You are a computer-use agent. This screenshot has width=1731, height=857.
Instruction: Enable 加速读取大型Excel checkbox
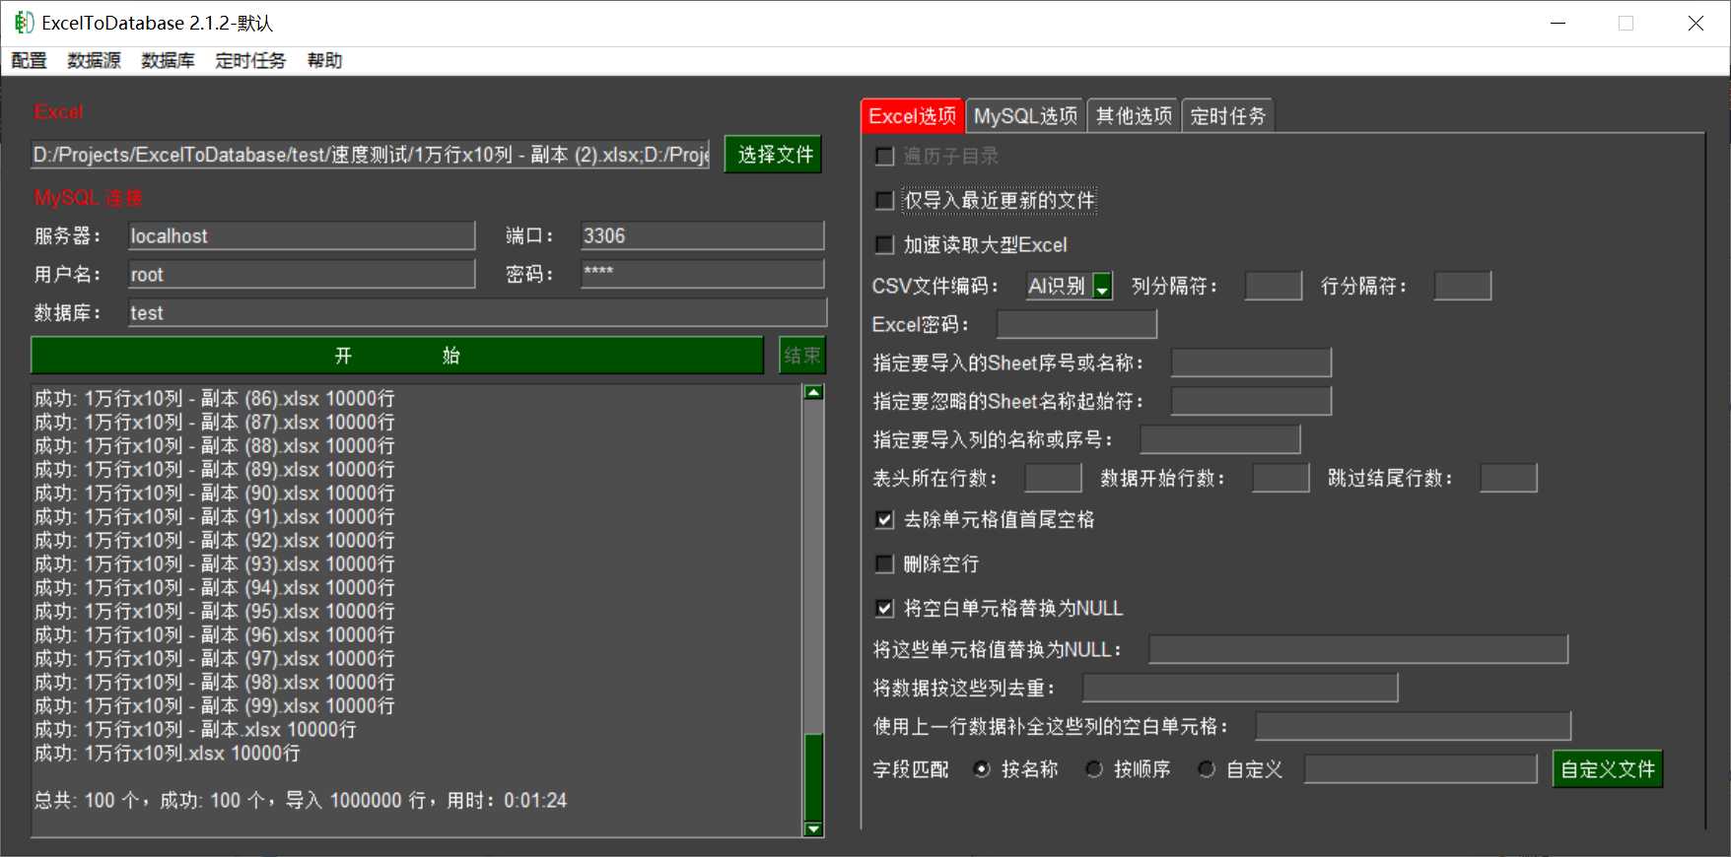884,245
